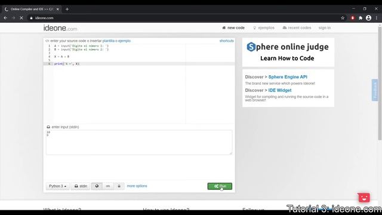The height and width of the screenshot is (215, 382).
Task: Open the ejemplos menu item
Action: 264,28
